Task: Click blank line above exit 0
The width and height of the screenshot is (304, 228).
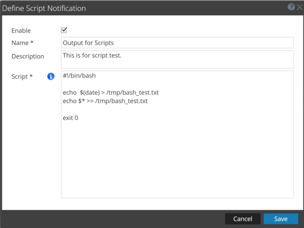Action: coord(177,109)
